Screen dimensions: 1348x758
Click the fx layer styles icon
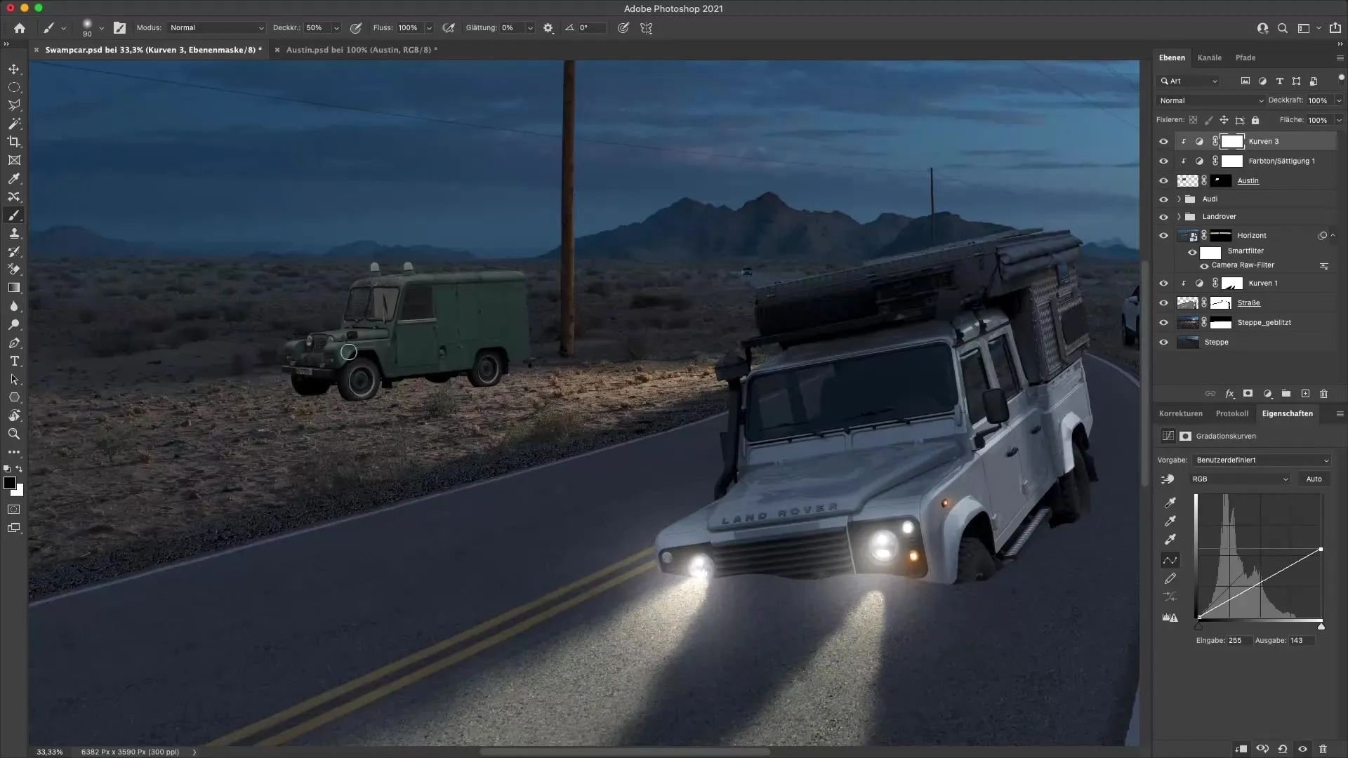tap(1229, 394)
